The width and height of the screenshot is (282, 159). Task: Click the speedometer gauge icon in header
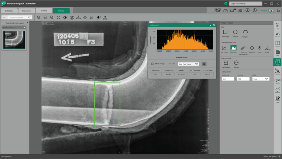pos(226,10)
